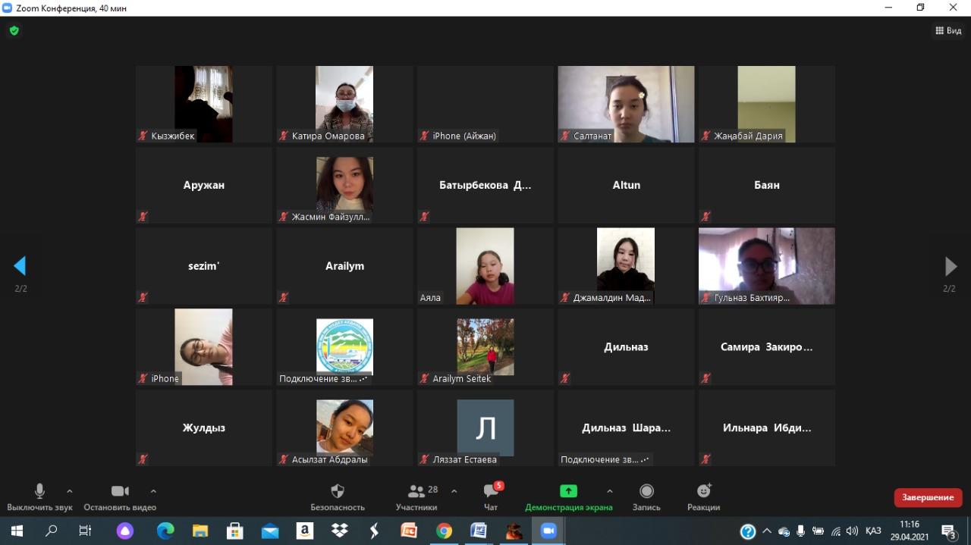Expand the participants options arrow
The height and width of the screenshot is (545, 971).
[x=454, y=491]
